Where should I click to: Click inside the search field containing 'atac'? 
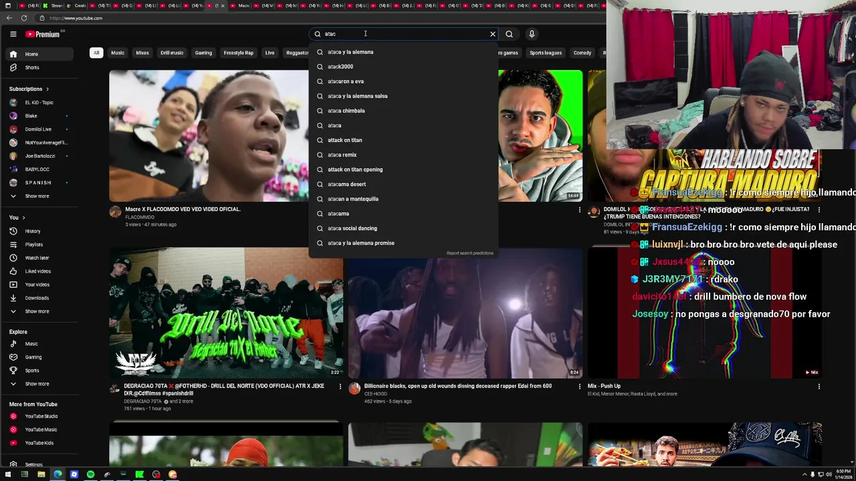[x=405, y=34]
